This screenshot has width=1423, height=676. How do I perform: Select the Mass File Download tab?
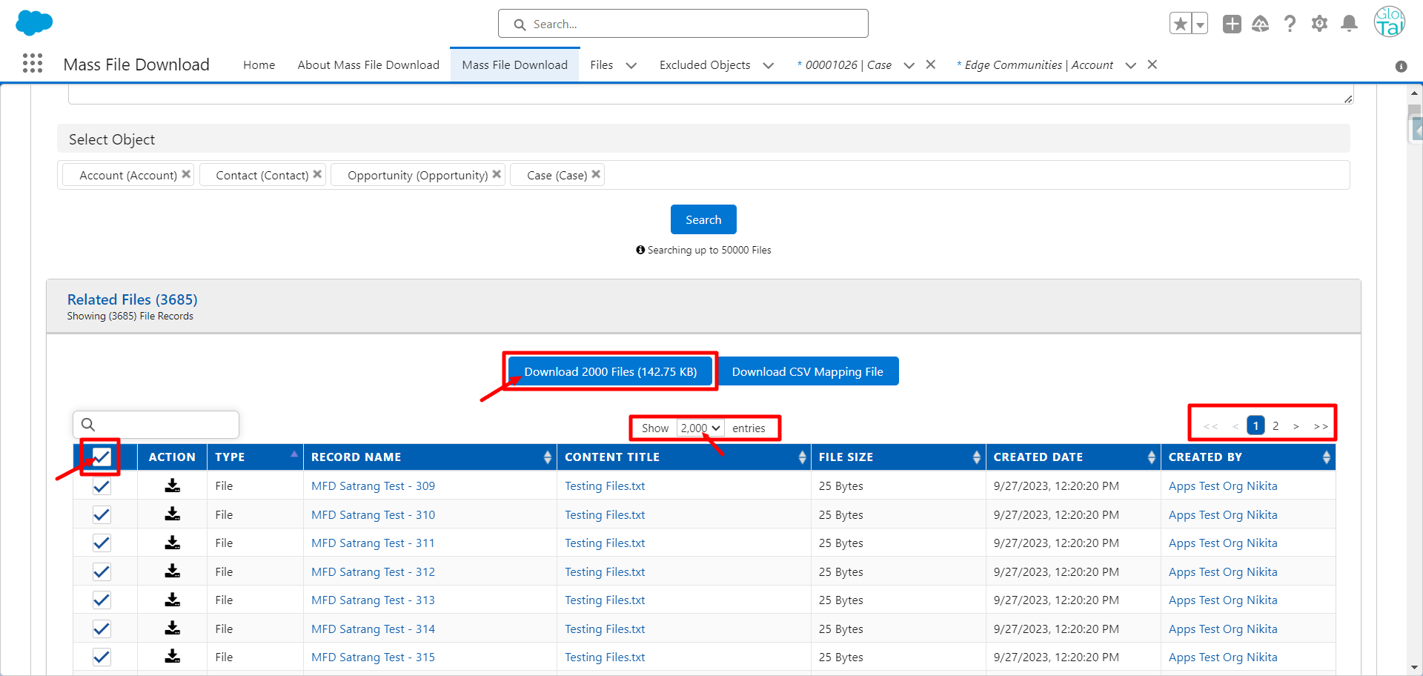pos(514,65)
